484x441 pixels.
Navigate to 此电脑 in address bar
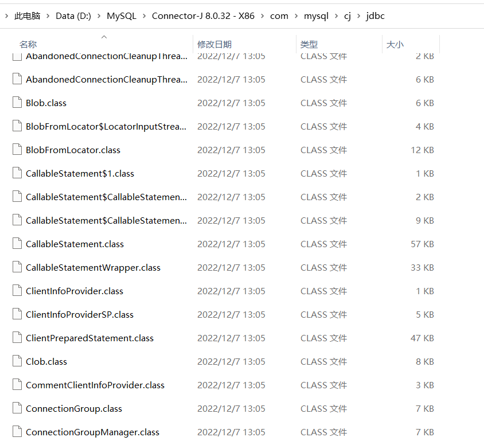pyautogui.click(x=27, y=15)
